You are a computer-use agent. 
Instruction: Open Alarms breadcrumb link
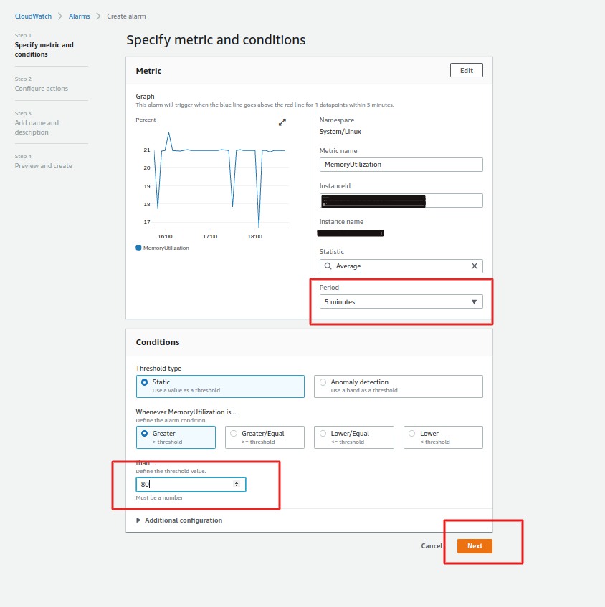[79, 16]
